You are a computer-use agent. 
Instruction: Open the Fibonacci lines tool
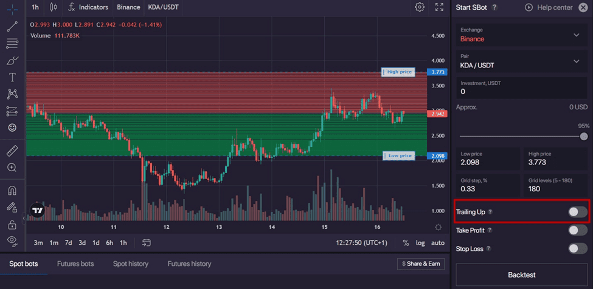pos(12,43)
